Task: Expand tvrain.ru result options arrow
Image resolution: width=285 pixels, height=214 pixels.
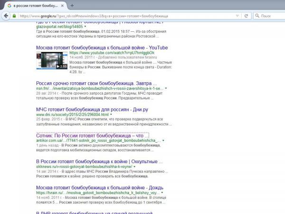Action: click(x=162, y=193)
